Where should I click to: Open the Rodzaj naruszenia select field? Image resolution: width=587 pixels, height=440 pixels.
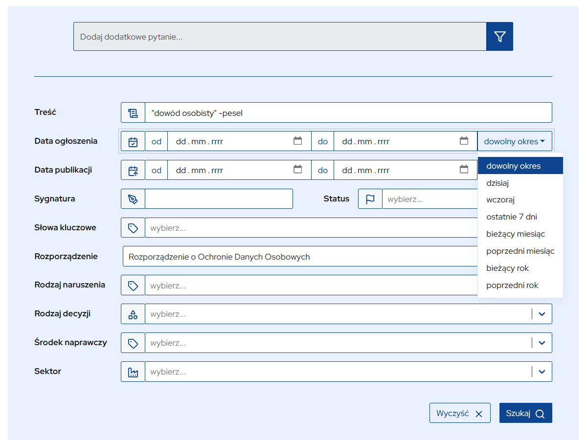[x=311, y=286]
